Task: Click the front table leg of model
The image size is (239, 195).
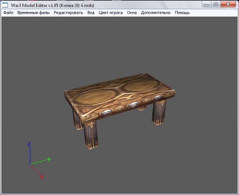Action: (91, 135)
